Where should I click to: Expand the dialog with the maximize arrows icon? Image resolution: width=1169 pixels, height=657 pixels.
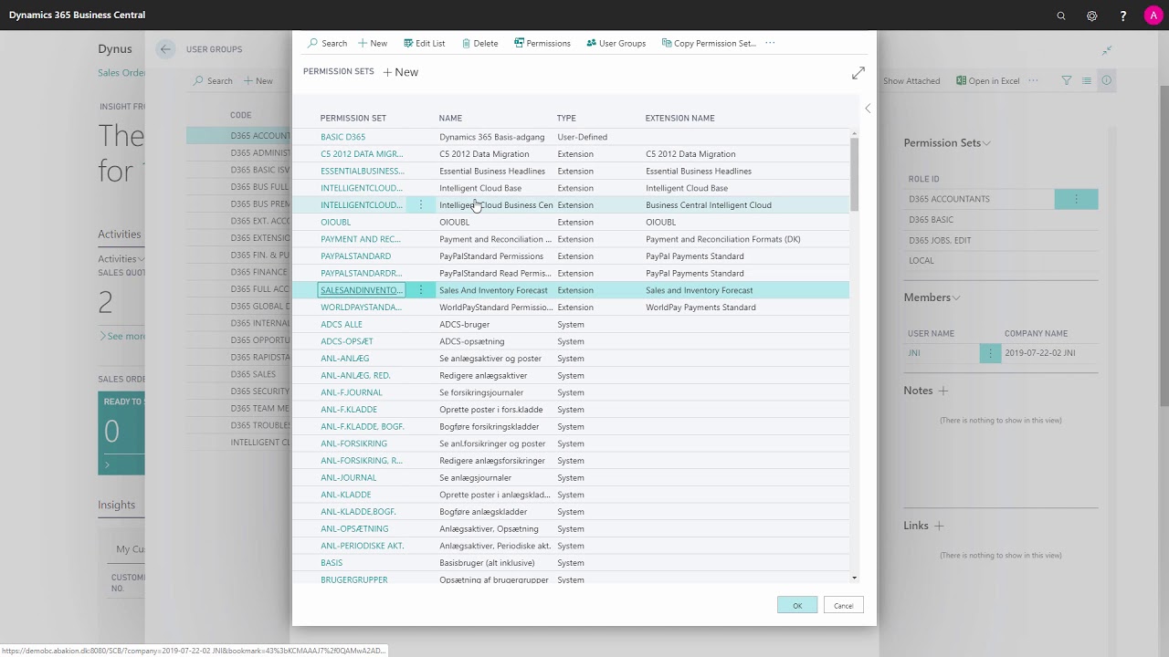858,72
